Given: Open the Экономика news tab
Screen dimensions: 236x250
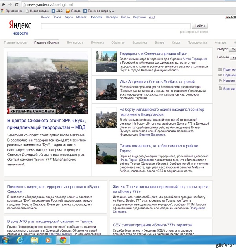Looking at the screenshot, I should [139, 42].
